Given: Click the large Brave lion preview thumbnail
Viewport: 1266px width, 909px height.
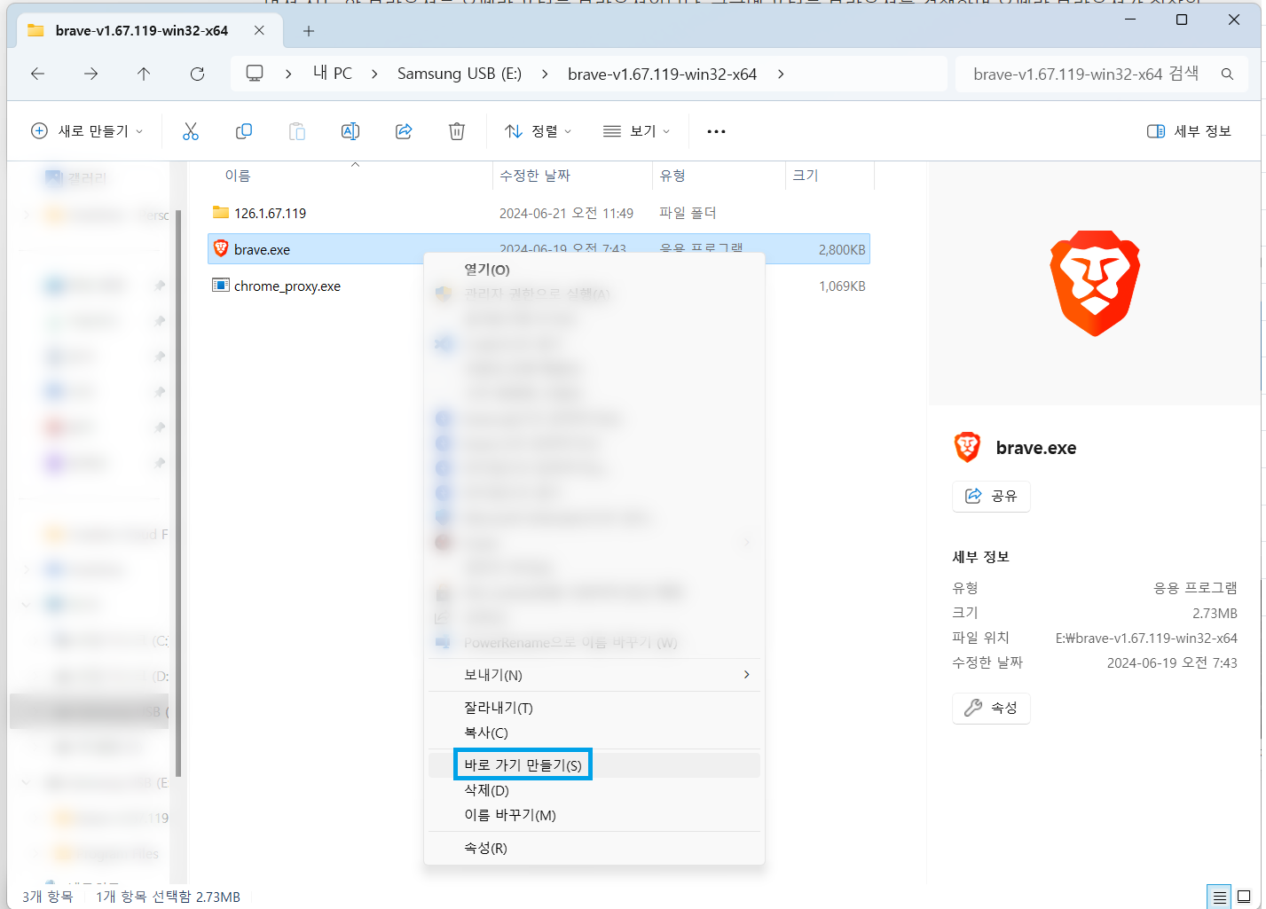Looking at the screenshot, I should [1095, 284].
